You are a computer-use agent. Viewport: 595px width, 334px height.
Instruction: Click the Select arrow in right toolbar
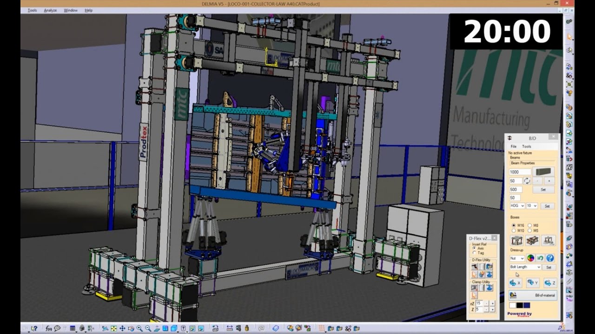pos(569,37)
